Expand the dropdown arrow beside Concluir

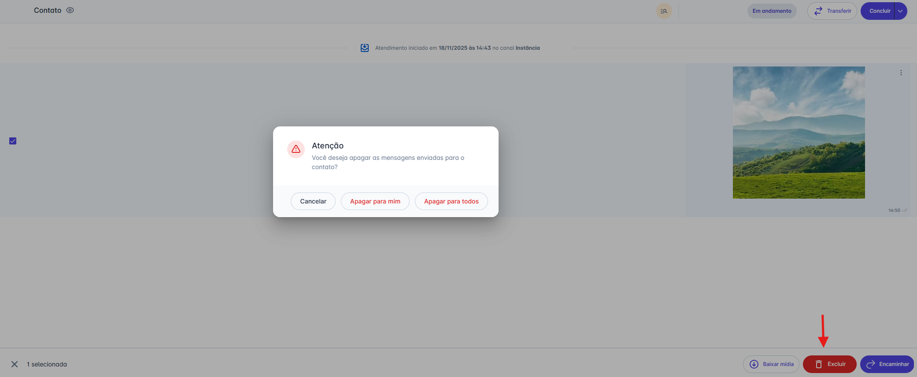[x=901, y=11]
